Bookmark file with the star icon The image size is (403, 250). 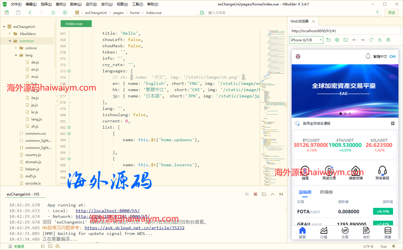point(53,13)
